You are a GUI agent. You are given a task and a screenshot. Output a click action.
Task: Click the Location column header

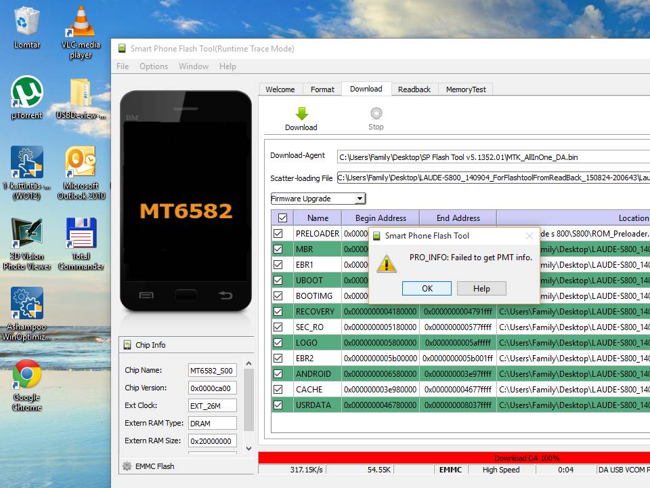click(x=573, y=218)
